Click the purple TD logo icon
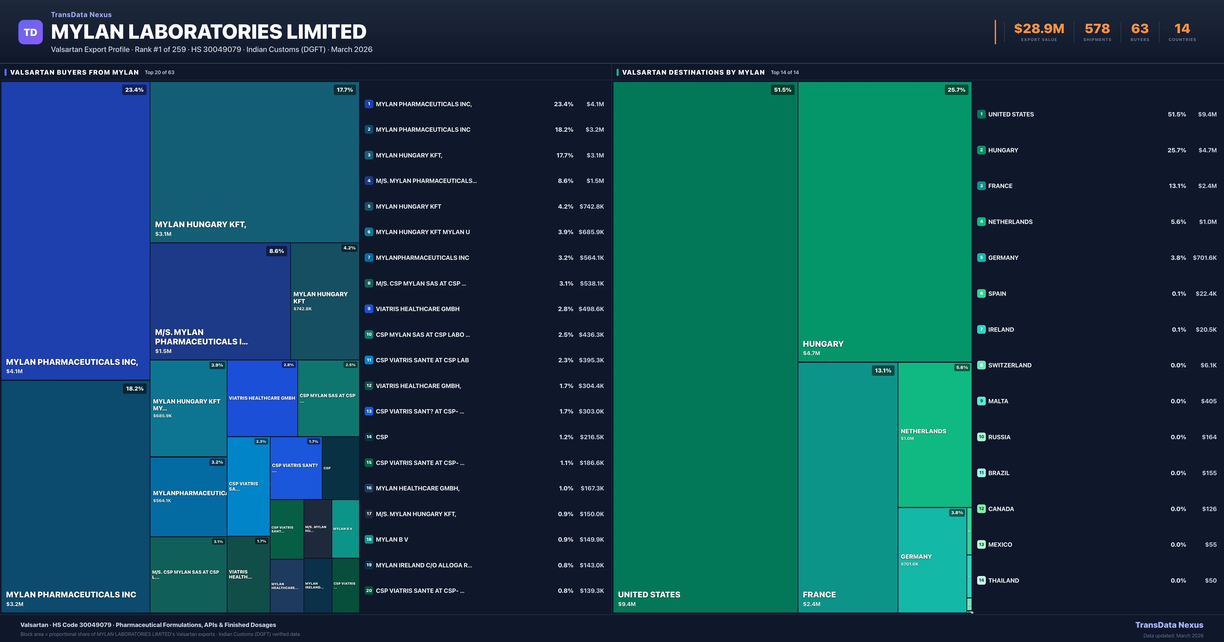 tap(30, 32)
